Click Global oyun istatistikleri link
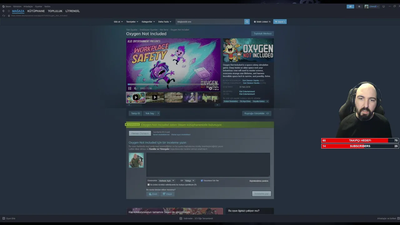 (181, 135)
